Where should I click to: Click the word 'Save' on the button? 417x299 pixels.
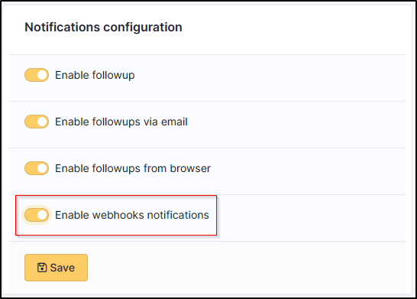tap(63, 268)
